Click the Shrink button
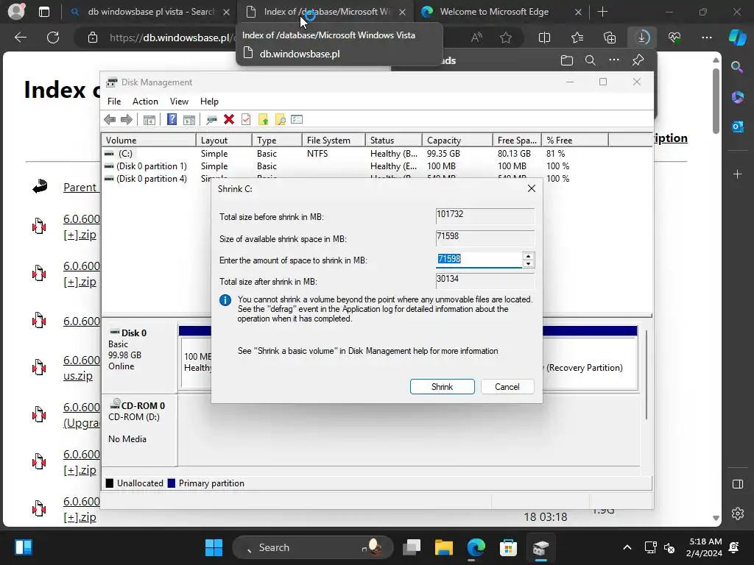Screen dimensions: 754x565 442,387
